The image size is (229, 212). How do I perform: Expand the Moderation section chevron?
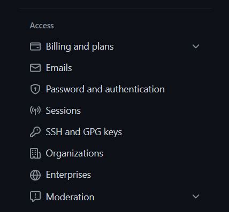click(x=196, y=197)
